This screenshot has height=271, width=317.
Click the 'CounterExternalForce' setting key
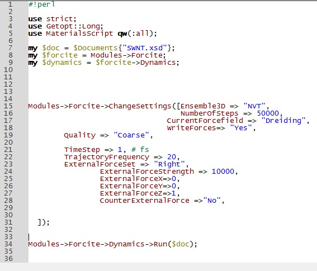point(145,201)
